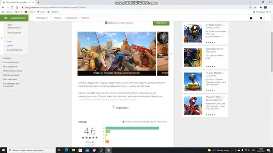Open the Главная tab
The width and height of the screenshot is (273, 153).
pyautogui.click(x=58, y=18)
